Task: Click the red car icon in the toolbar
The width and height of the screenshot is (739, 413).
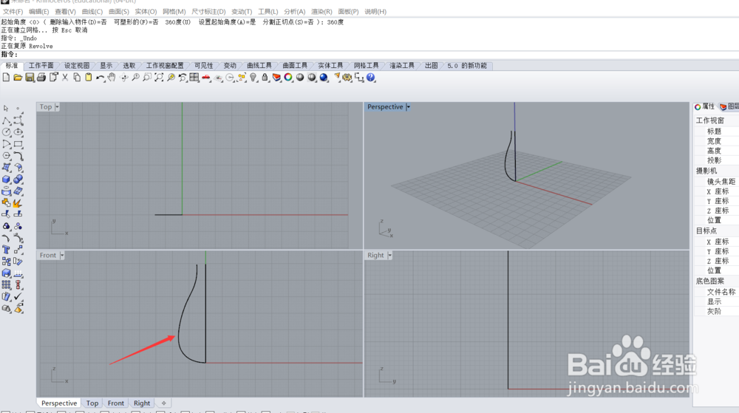Action: pyautogui.click(x=206, y=78)
